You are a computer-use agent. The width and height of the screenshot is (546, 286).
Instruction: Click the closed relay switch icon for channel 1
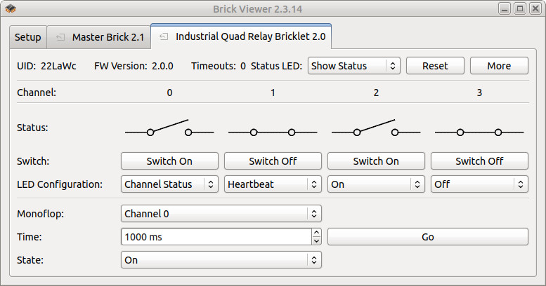click(x=273, y=132)
